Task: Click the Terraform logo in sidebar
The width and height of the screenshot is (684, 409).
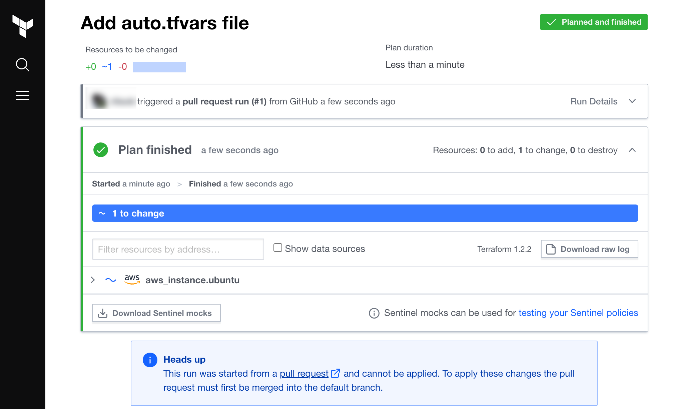Action: 23,26
